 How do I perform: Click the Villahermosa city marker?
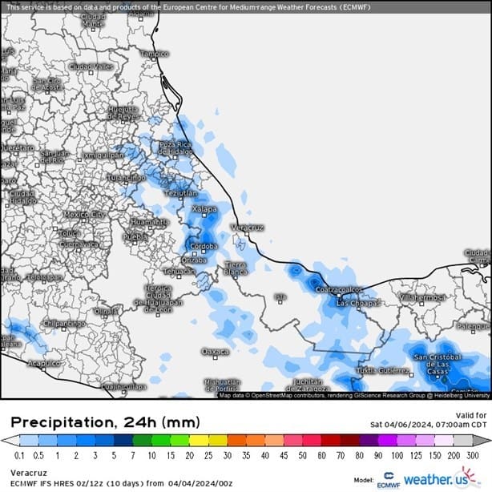point(421,304)
